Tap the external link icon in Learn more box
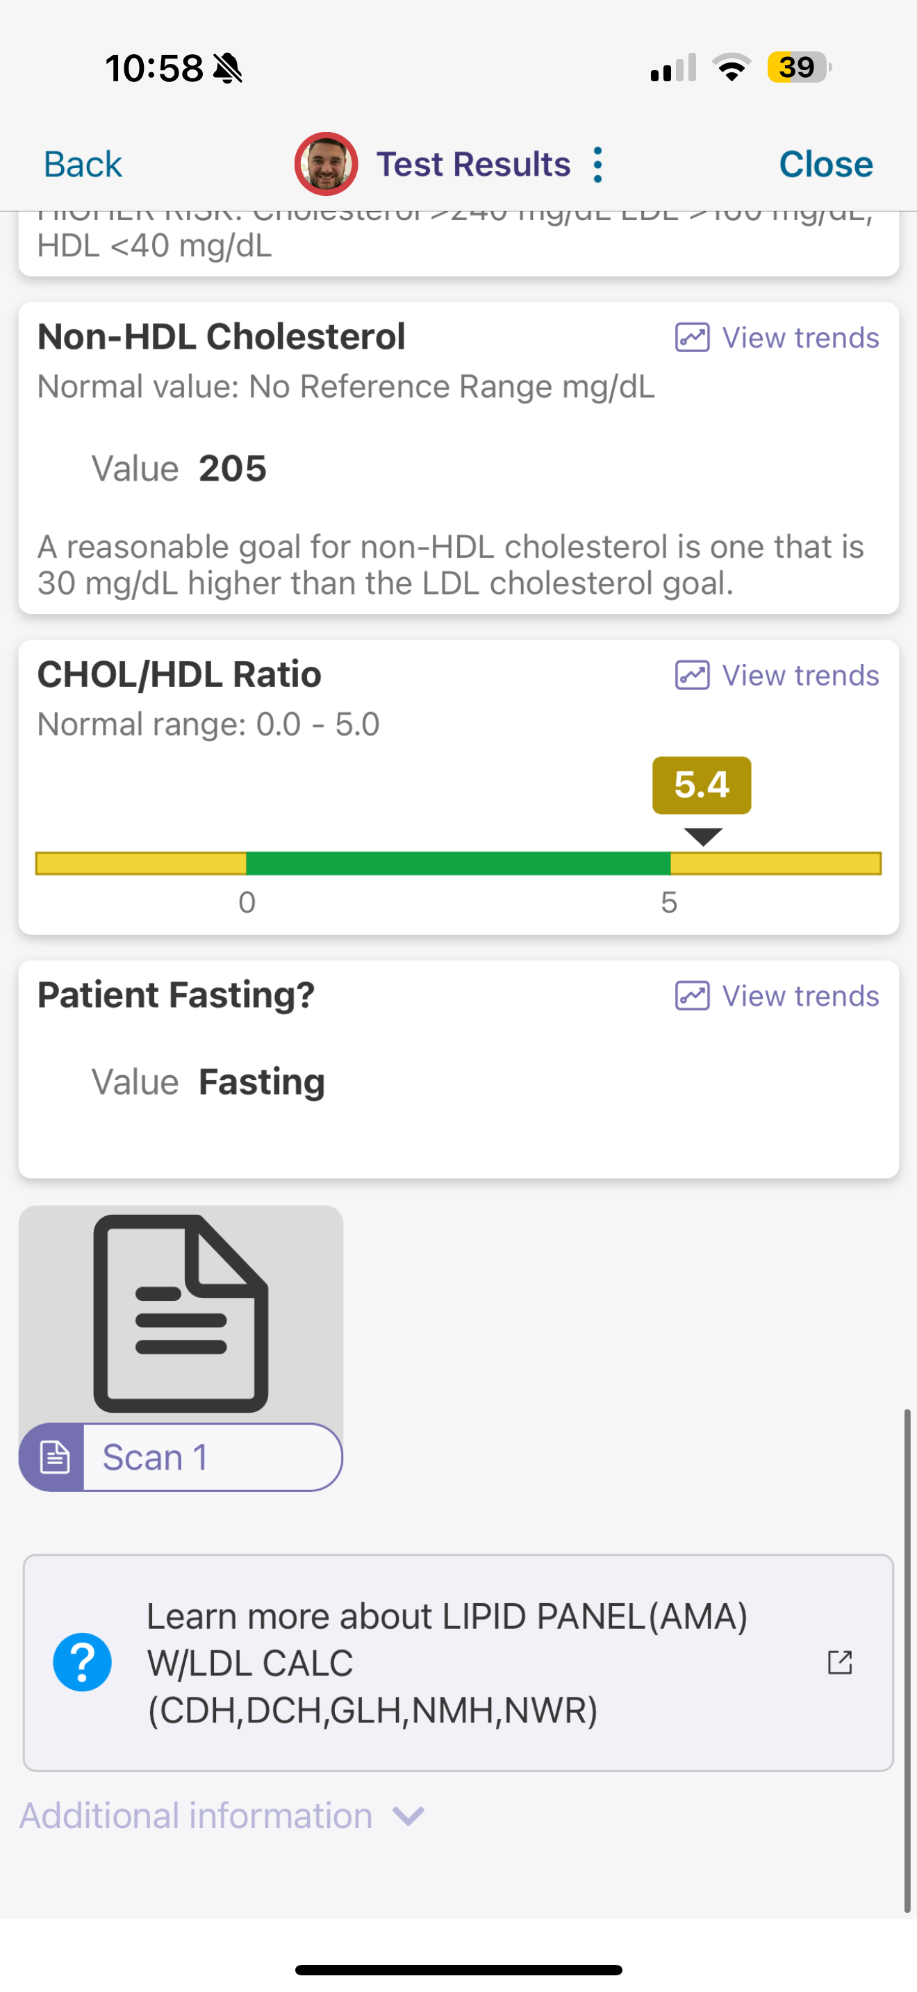Screen dimensions: 917x1992 pos(840,1662)
